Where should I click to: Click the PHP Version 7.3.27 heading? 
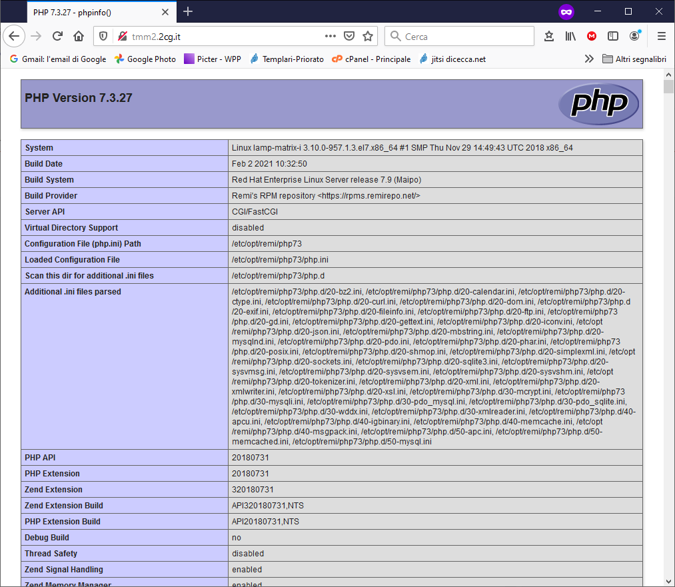[x=79, y=98]
